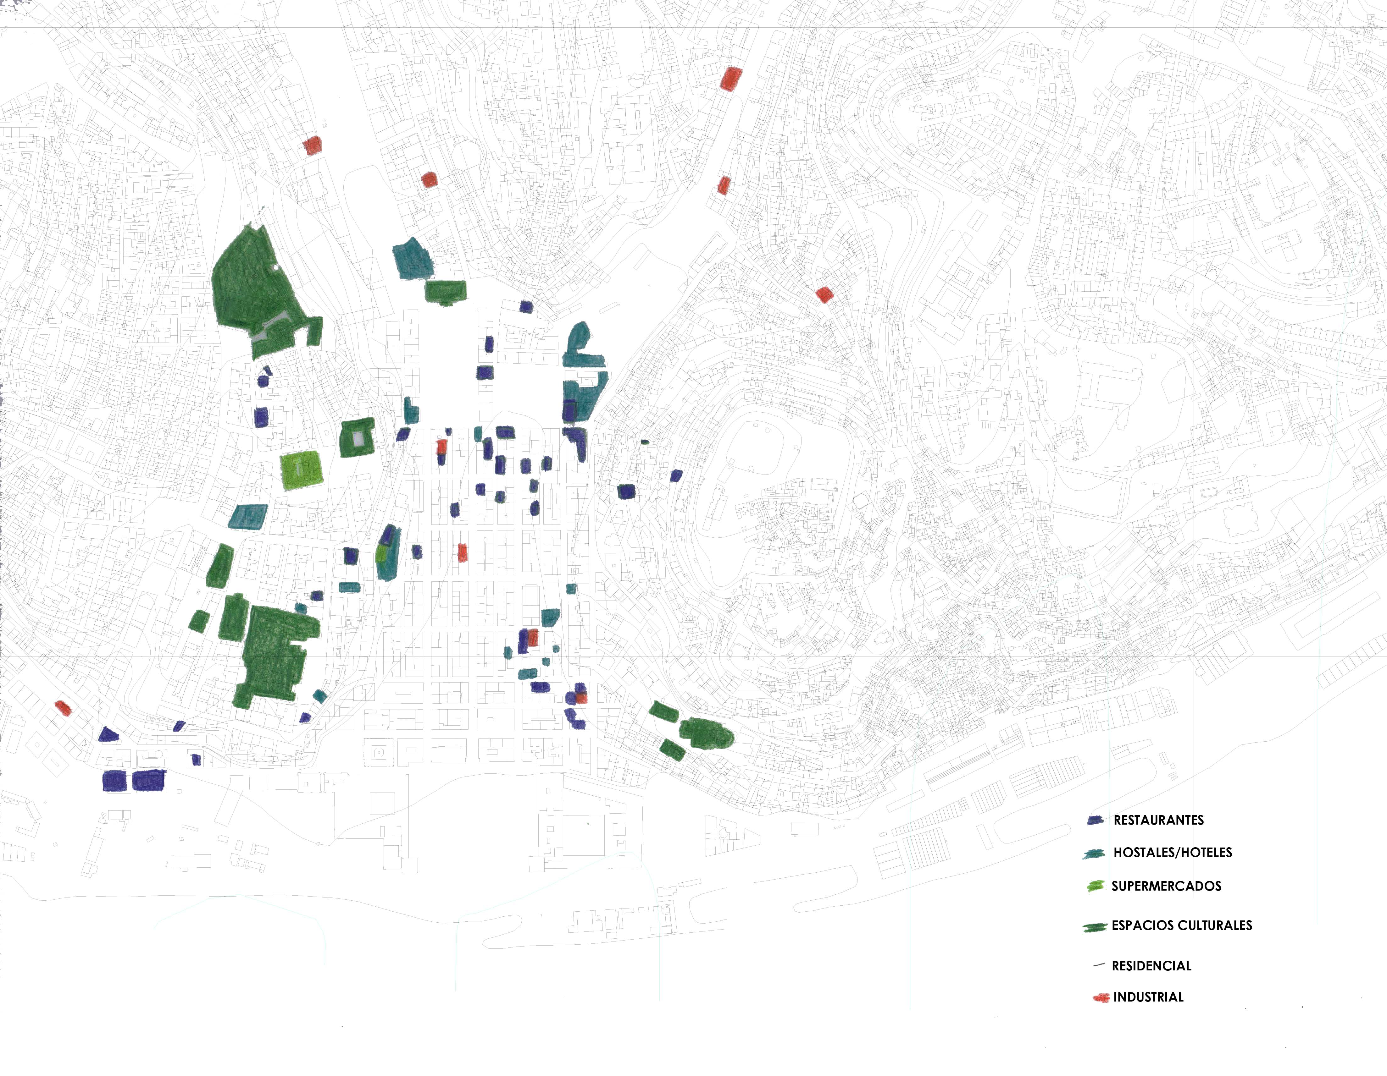
Task: Click the teal swatch beside HOSTALES/HOTELES
Action: click(x=1094, y=854)
